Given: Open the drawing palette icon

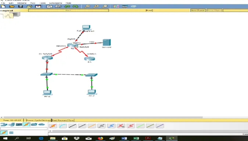Looking at the screenshot, I should point(116,7).
